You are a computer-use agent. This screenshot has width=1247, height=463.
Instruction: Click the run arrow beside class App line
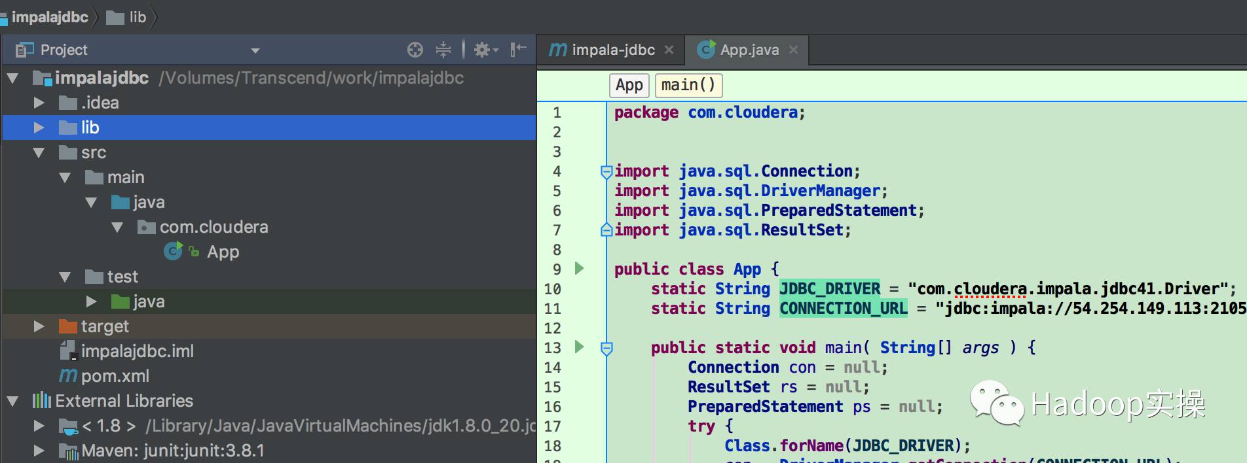click(580, 268)
